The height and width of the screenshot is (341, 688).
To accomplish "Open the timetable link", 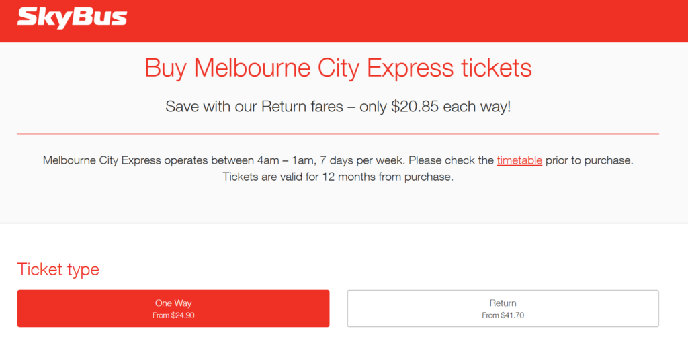I will 519,161.
